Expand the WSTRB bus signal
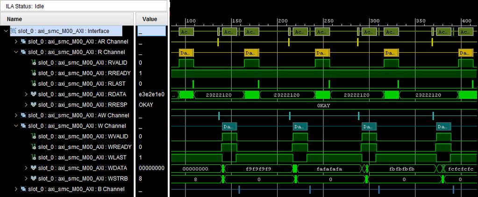478x197 pixels. pos(27,178)
